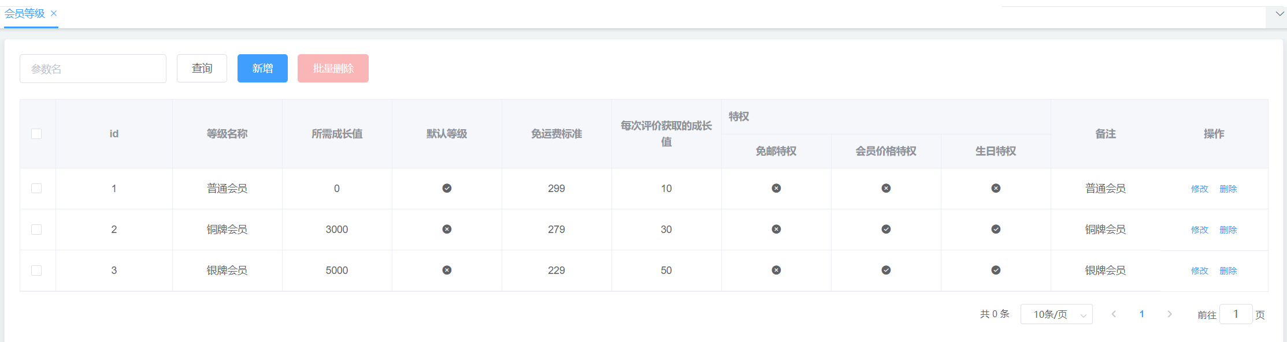Screen dimensions: 1287x342
Task: Click 免邮特权 cross icon for 普通会员
Action: point(776,189)
